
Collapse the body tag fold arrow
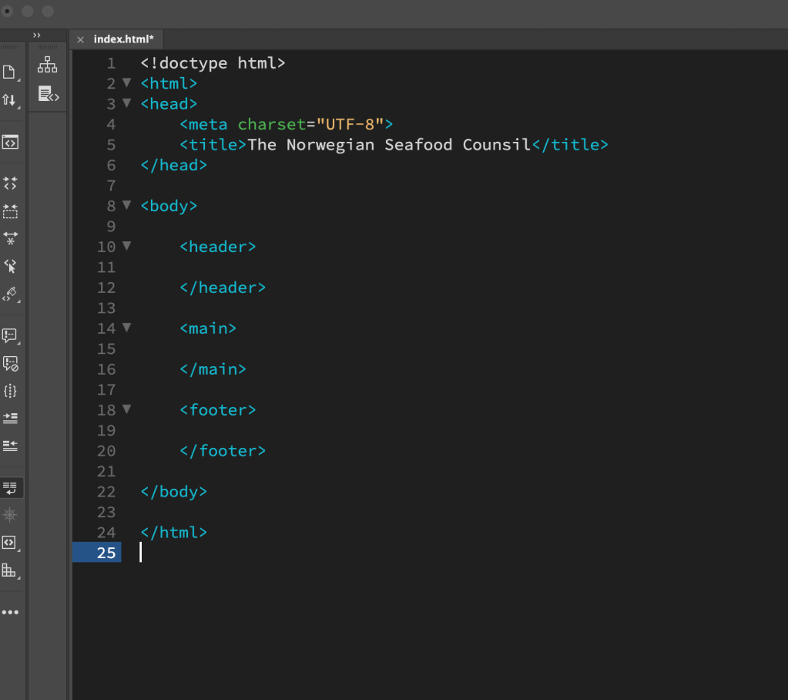click(x=127, y=206)
